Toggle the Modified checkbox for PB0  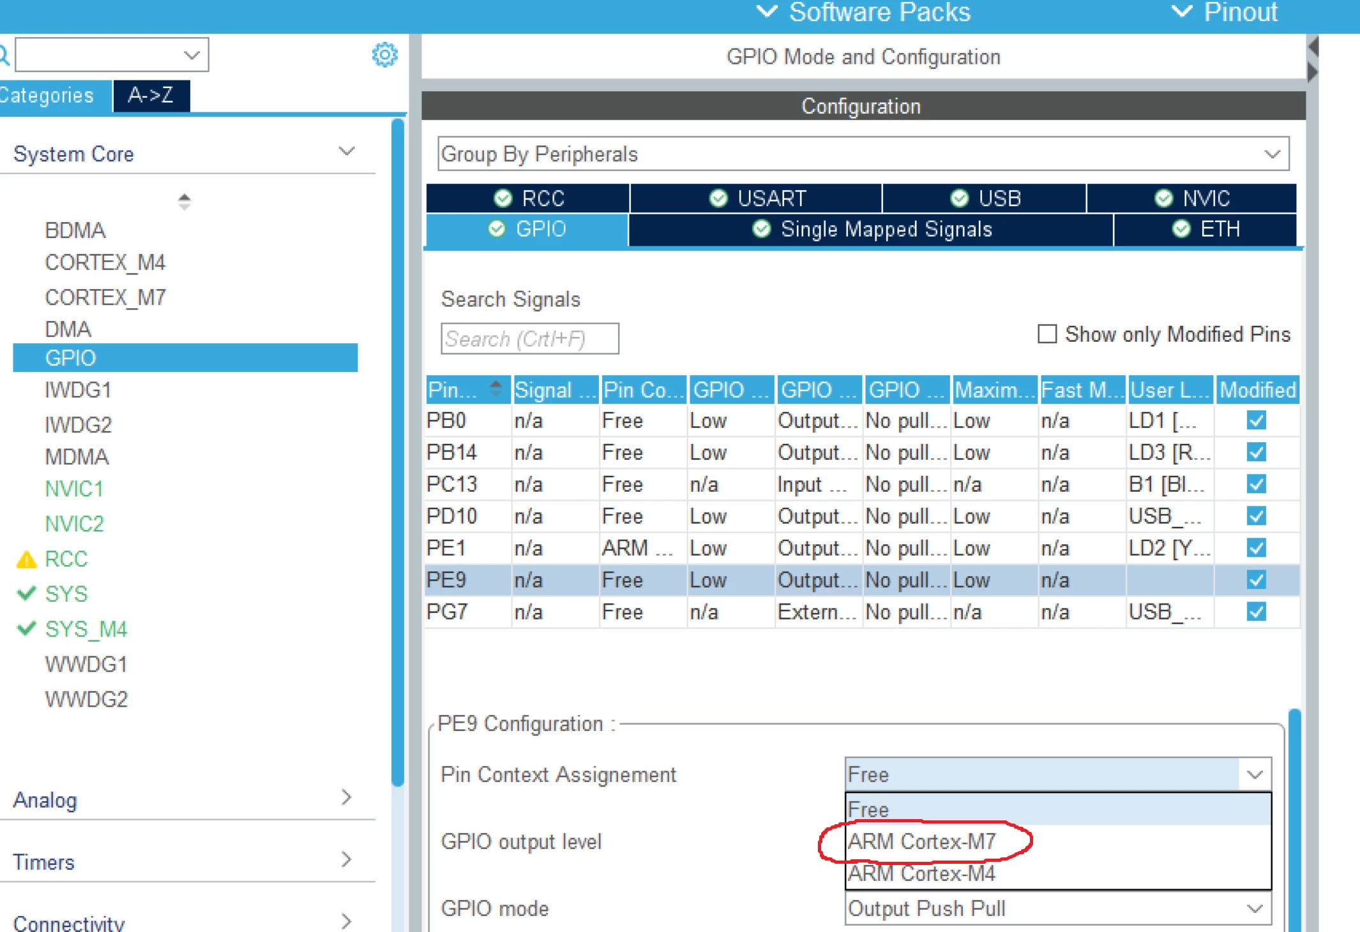pos(1256,421)
